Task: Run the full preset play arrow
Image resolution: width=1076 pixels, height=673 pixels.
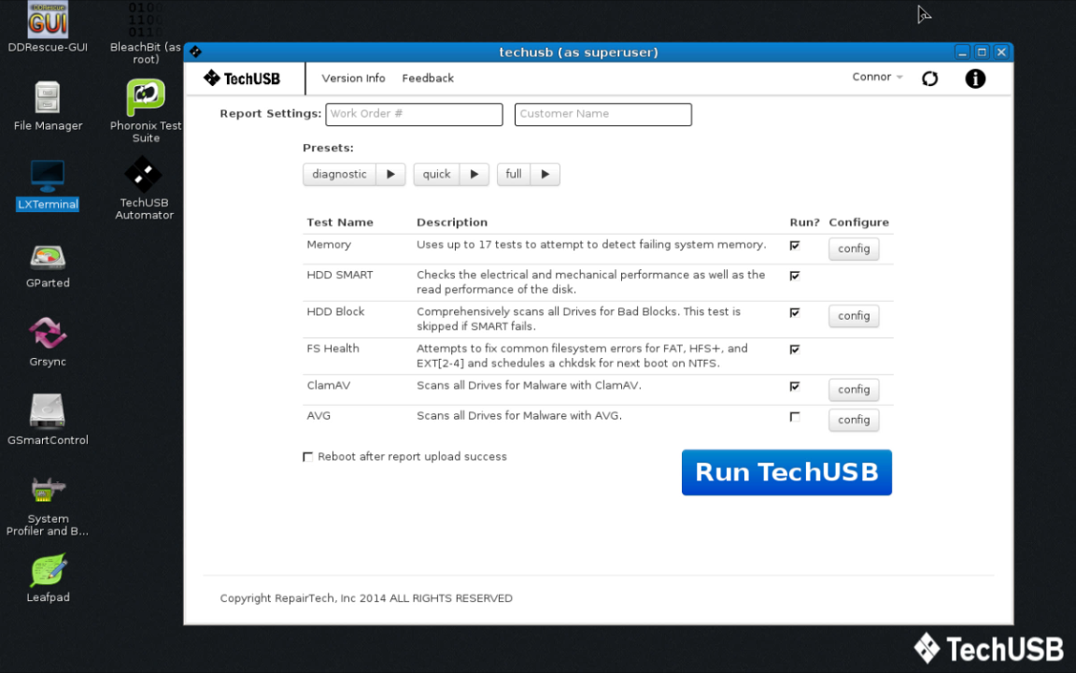Action: tap(545, 175)
